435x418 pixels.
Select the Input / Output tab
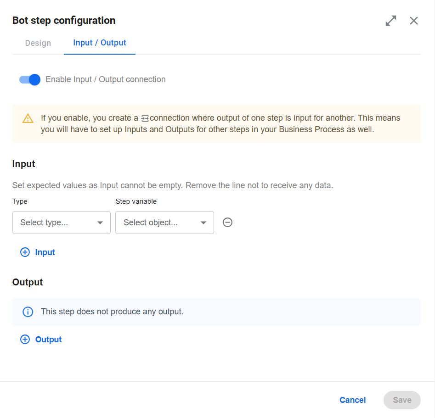100,43
